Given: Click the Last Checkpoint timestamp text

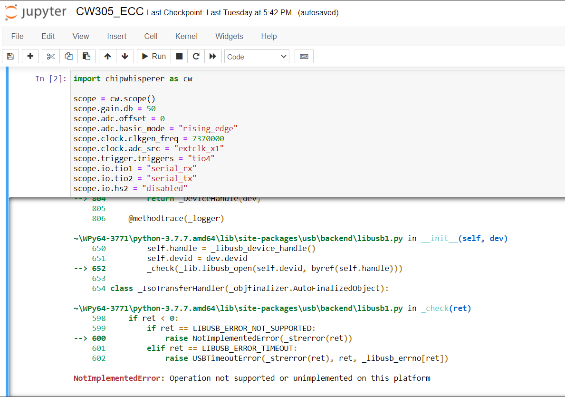Looking at the screenshot, I should point(220,13).
